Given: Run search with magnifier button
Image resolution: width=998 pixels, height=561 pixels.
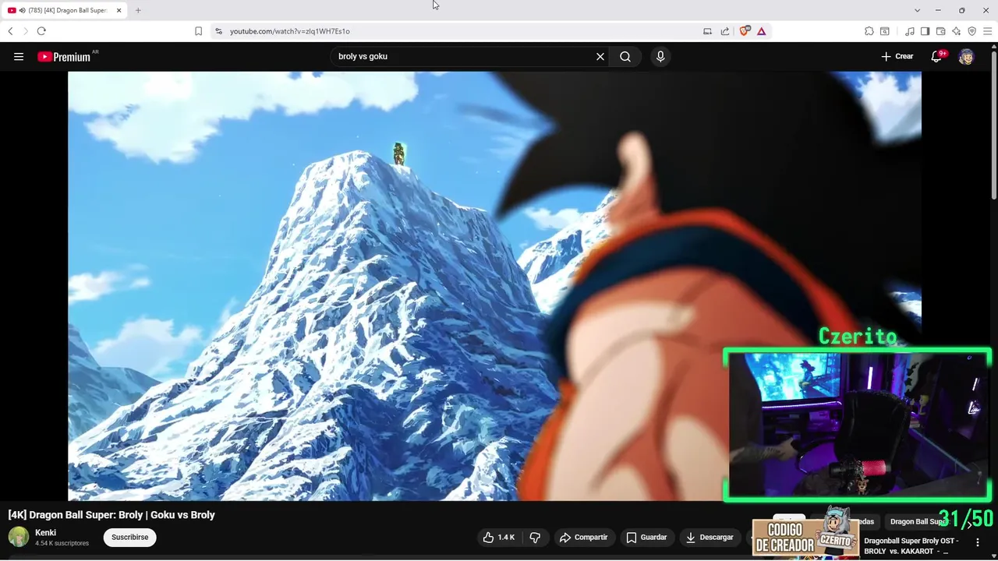Looking at the screenshot, I should click(x=625, y=56).
